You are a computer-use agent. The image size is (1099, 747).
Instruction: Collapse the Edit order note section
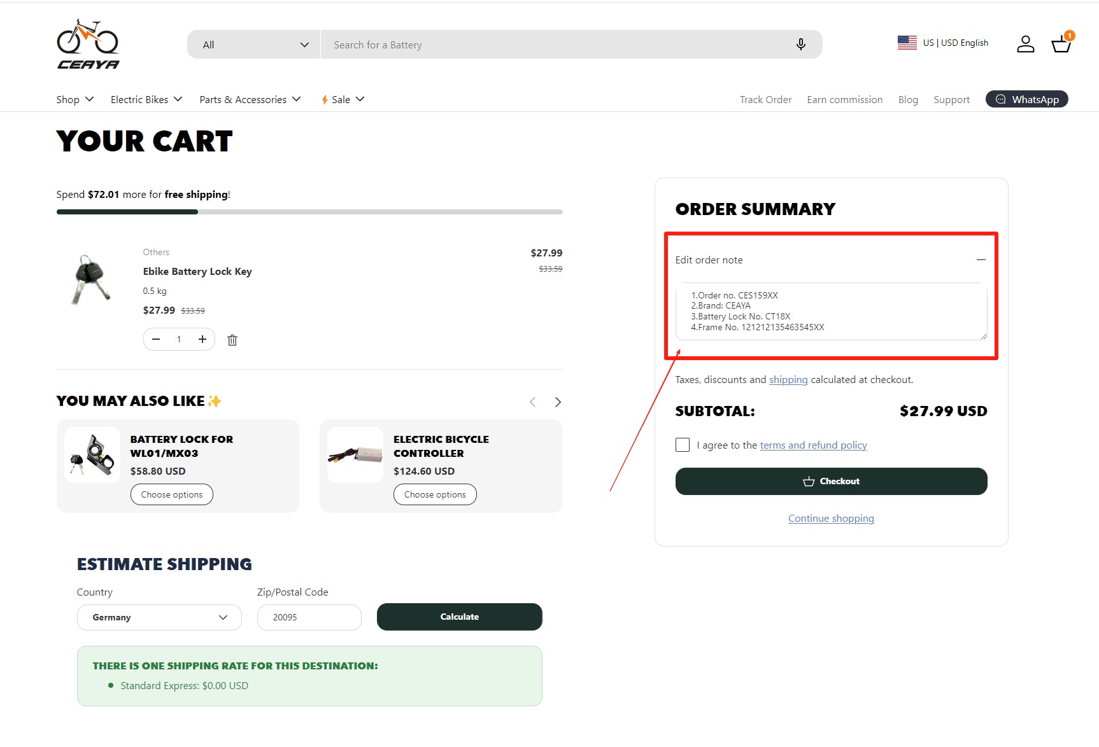[x=981, y=260]
